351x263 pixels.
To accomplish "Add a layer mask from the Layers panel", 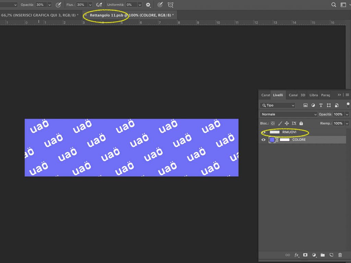I will (305, 255).
